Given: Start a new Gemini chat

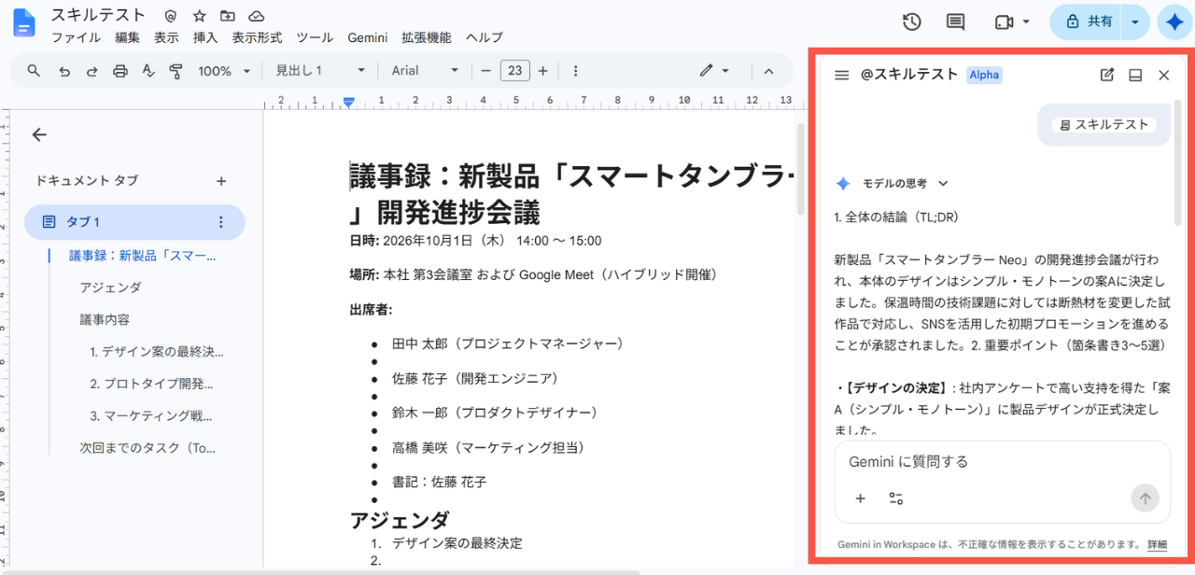Looking at the screenshot, I should click(x=1107, y=75).
